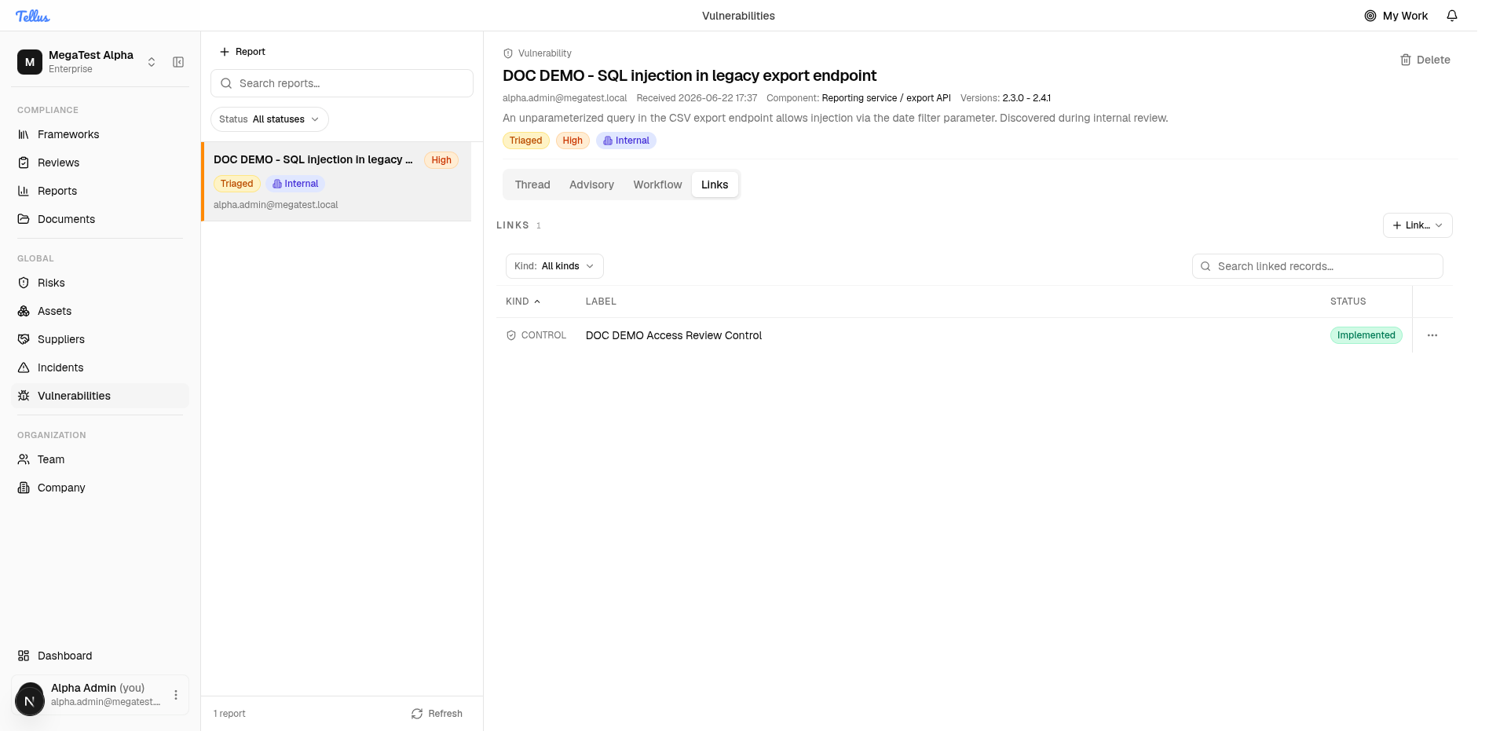Open the Kind All kinds filter
Image resolution: width=1489 pixels, height=731 pixels.
pos(554,266)
